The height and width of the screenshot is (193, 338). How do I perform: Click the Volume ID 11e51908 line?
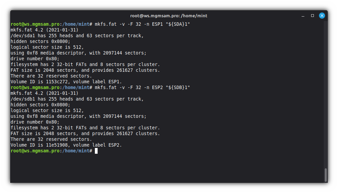click(66, 145)
